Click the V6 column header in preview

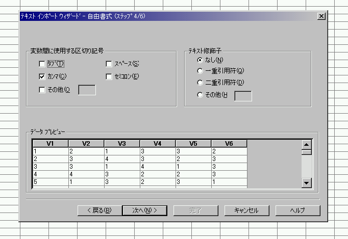tap(229, 144)
